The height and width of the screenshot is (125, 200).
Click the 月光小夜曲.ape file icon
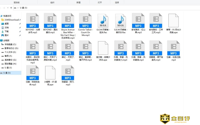click(x=173, y=20)
